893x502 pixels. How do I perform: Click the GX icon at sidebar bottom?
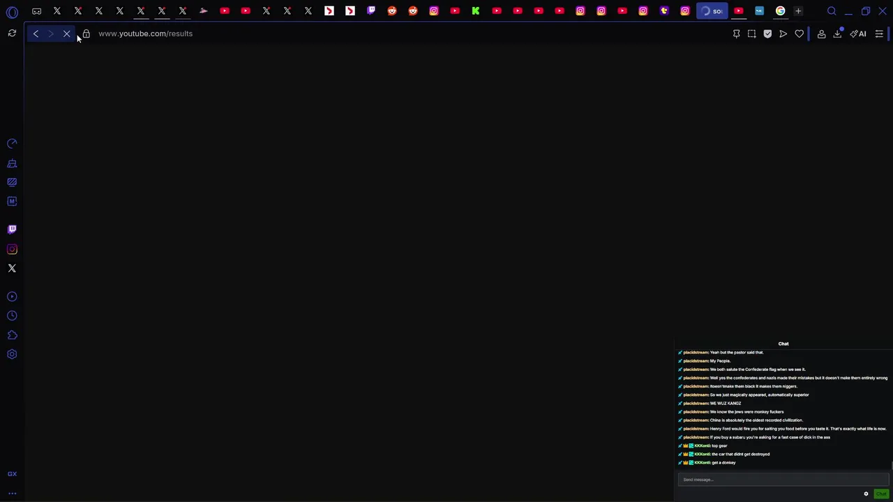[x=12, y=474]
